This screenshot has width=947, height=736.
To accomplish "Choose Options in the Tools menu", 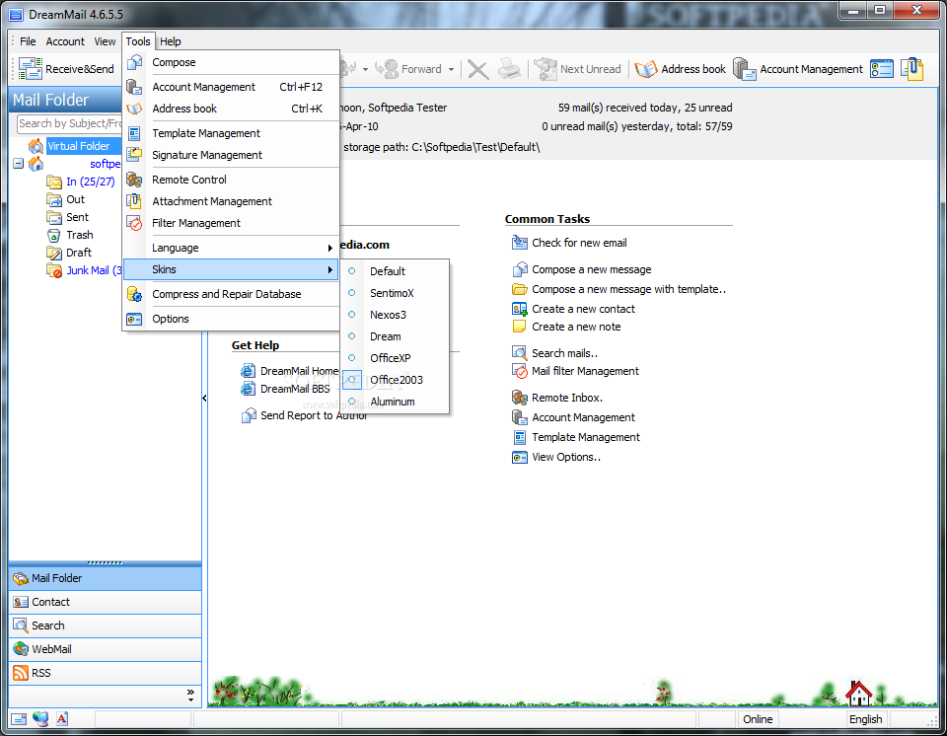I will [231, 319].
